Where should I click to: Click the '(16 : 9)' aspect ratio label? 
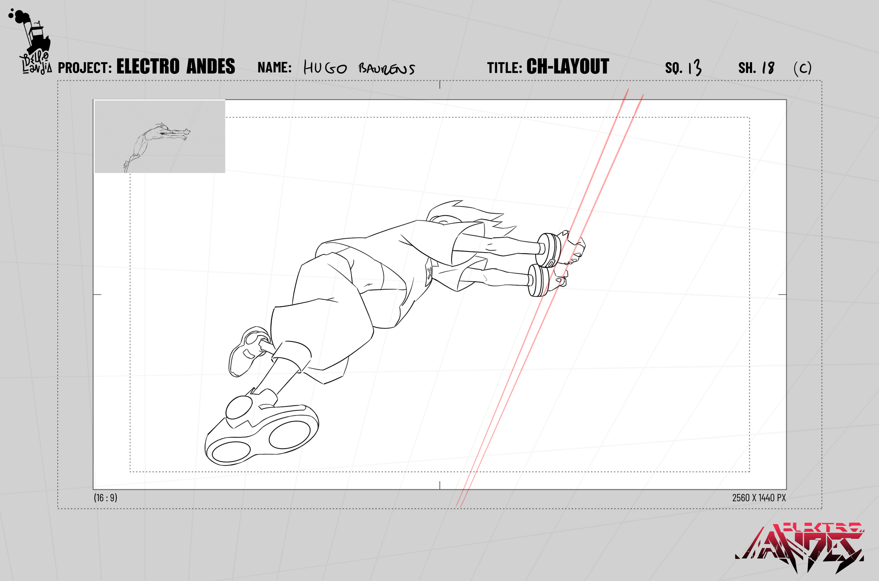[105, 498]
